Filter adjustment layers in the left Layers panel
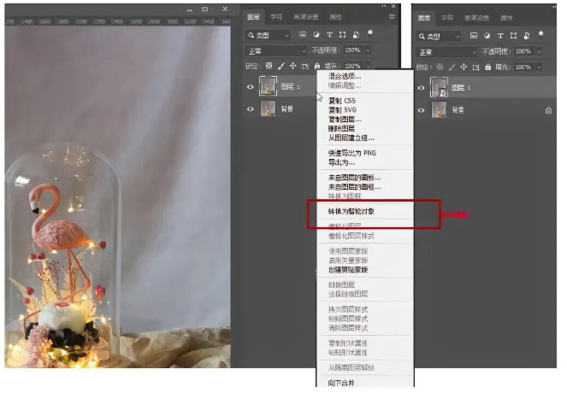The image size is (567, 393). [316, 35]
